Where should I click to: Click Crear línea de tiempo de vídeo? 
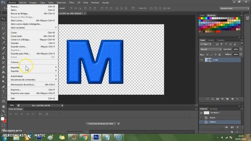[x=101, y=124]
